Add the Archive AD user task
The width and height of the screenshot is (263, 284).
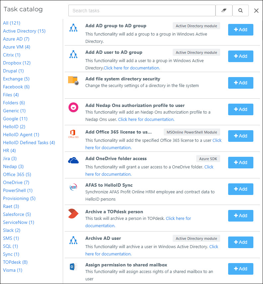pyautogui.click(x=240, y=242)
